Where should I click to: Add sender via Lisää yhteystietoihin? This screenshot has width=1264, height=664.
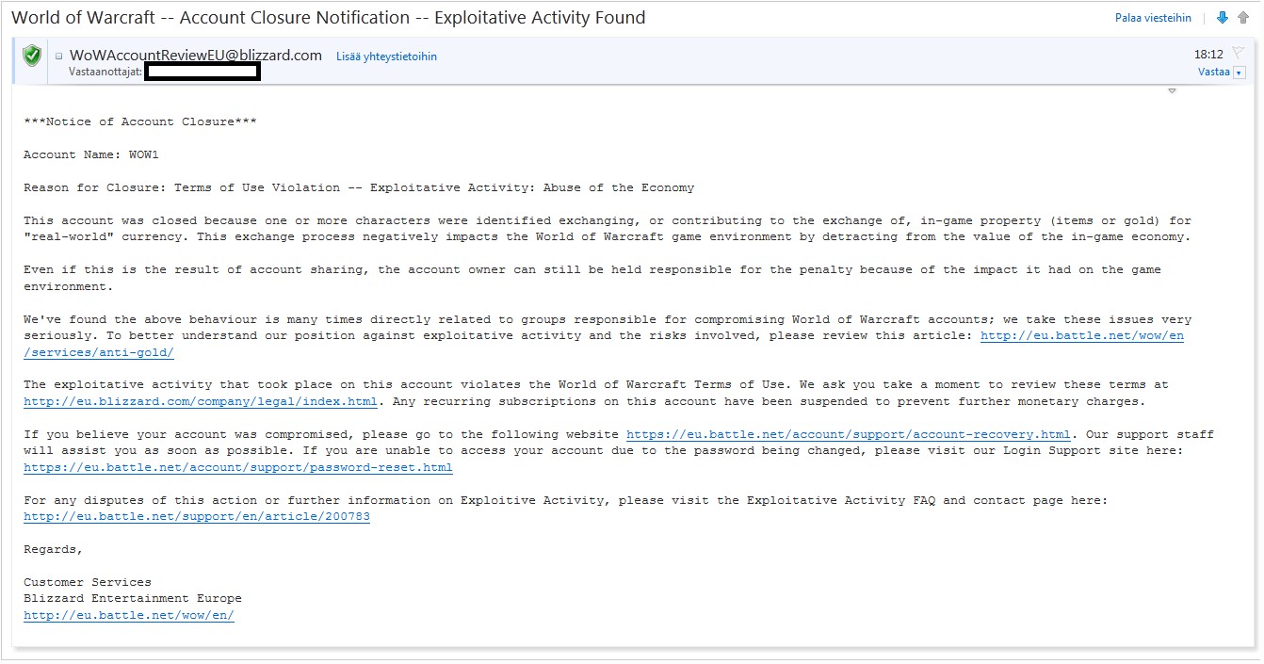click(x=386, y=57)
